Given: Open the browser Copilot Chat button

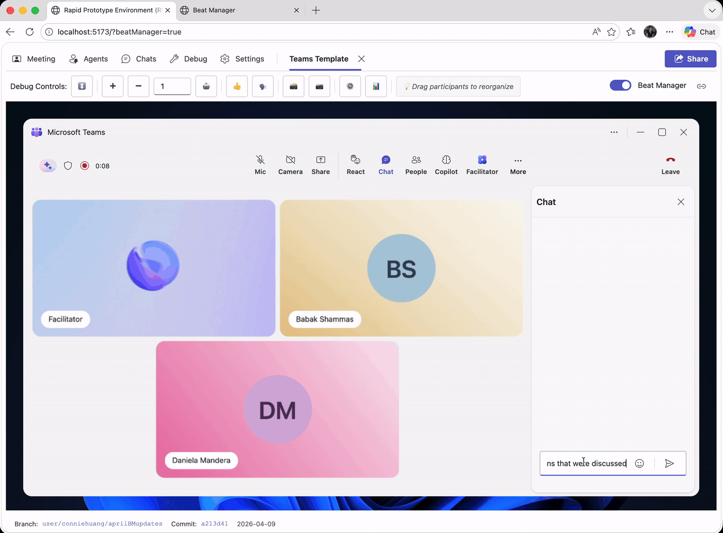Looking at the screenshot, I should pyautogui.click(x=700, y=32).
